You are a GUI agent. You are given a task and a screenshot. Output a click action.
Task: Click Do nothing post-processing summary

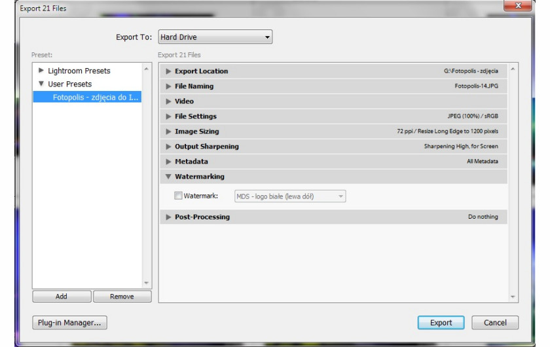click(483, 217)
